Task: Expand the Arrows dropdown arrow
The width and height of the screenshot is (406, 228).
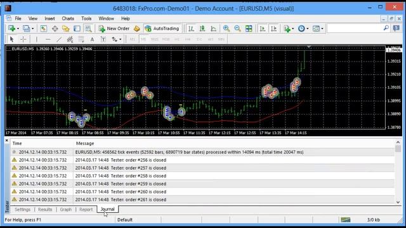Action: pyautogui.click(x=121, y=39)
